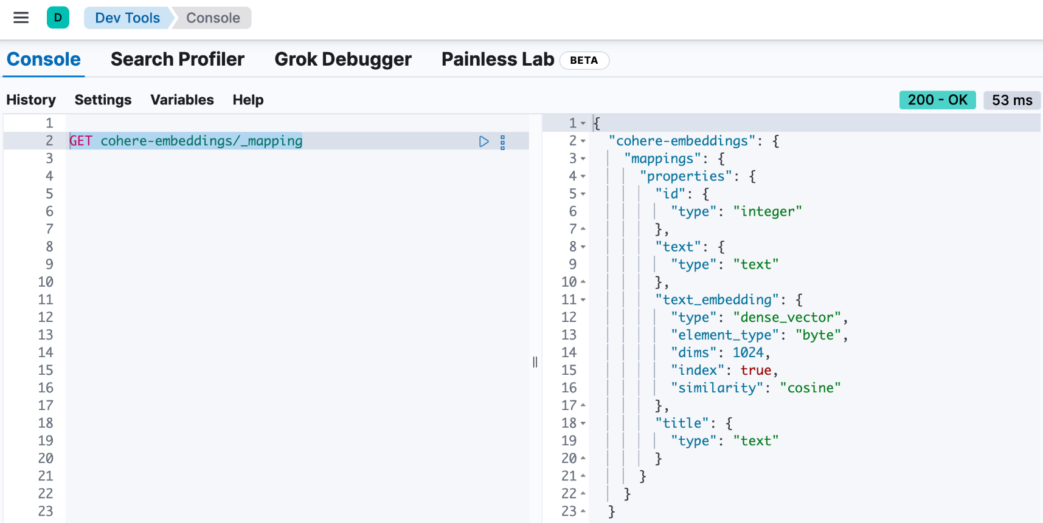Open the Grok Debugger tab

343,60
